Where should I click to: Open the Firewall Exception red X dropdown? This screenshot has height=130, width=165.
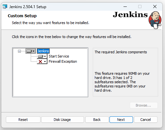coord(42,61)
